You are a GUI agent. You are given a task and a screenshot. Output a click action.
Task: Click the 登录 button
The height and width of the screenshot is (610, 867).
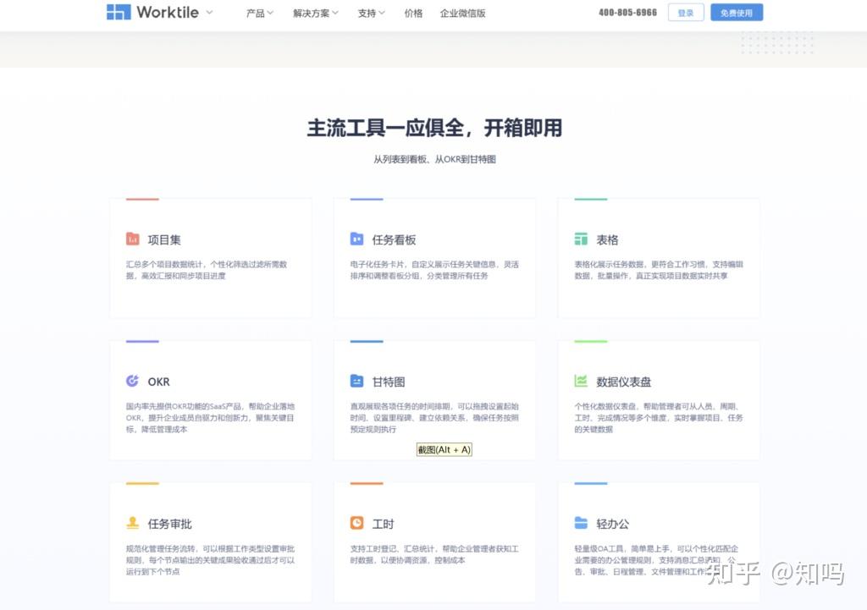click(x=685, y=12)
